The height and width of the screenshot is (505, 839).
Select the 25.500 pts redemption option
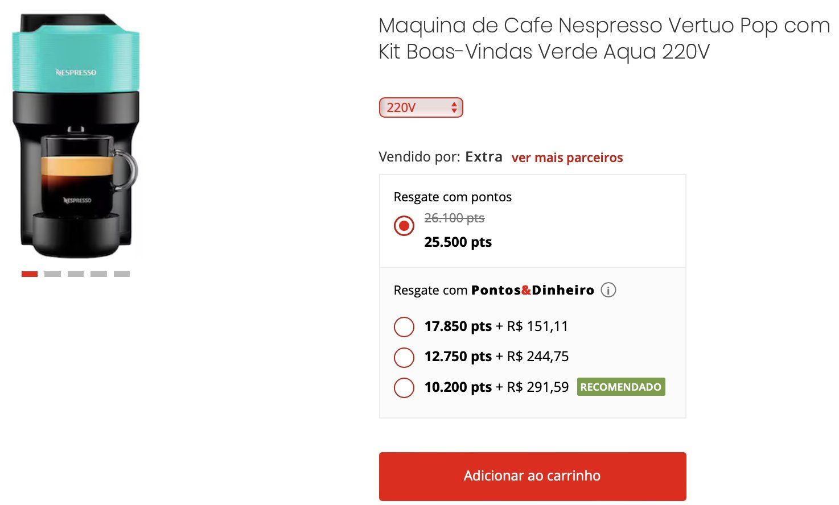click(x=404, y=226)
